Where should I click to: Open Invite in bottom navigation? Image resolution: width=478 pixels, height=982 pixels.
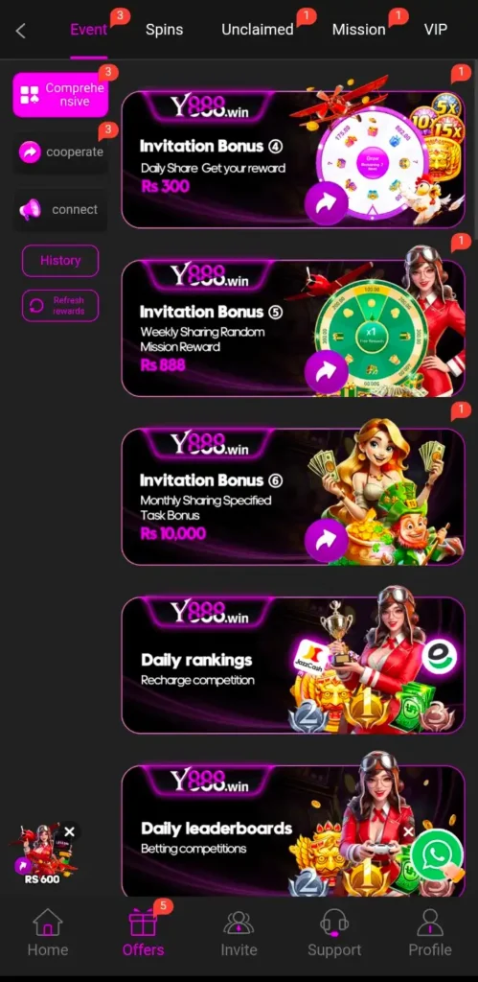pyautogui.click(x=239, y=932)
